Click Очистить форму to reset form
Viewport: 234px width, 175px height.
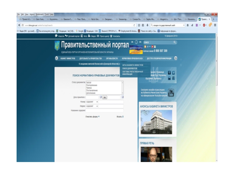pyautogui.click(x=92, y=117)
